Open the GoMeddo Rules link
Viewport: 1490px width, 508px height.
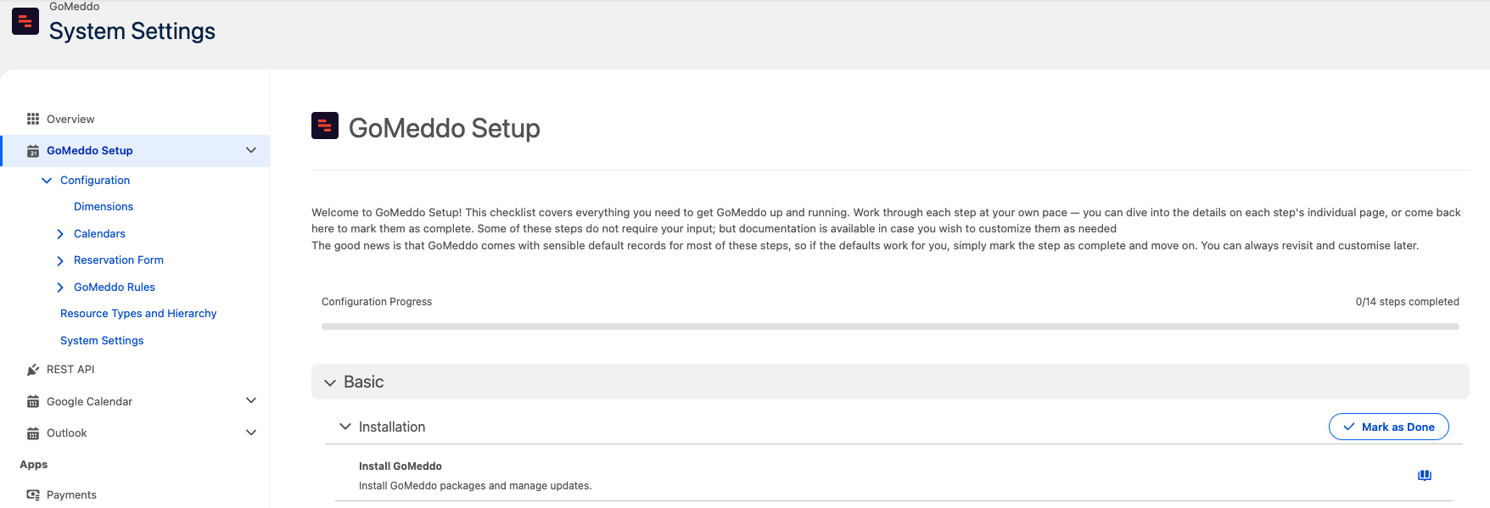(115, 287)
